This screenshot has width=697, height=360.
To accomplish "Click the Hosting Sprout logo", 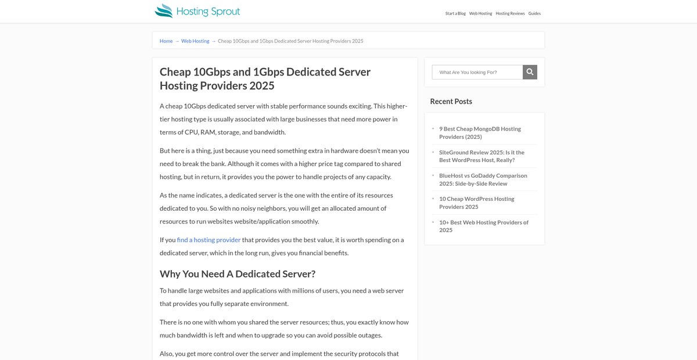I will pyautogui.click(x=197, y=11).
